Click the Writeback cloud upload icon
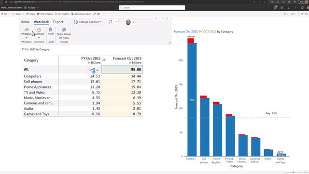 (x=27, y=30)
